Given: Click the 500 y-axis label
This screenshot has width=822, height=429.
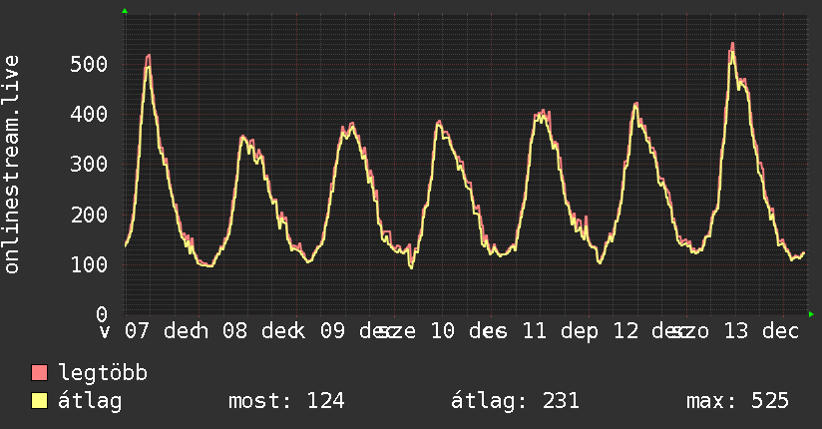Looking at the screenshot, I should pos(89,64).
